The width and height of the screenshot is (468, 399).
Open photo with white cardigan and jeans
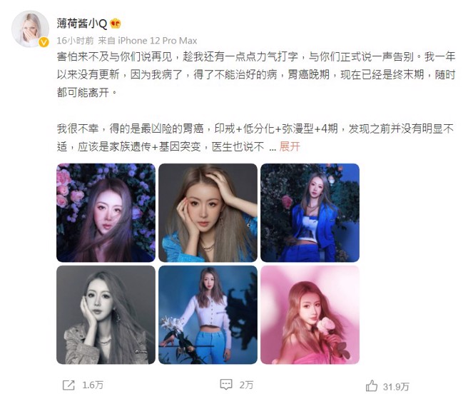point(208,315)
